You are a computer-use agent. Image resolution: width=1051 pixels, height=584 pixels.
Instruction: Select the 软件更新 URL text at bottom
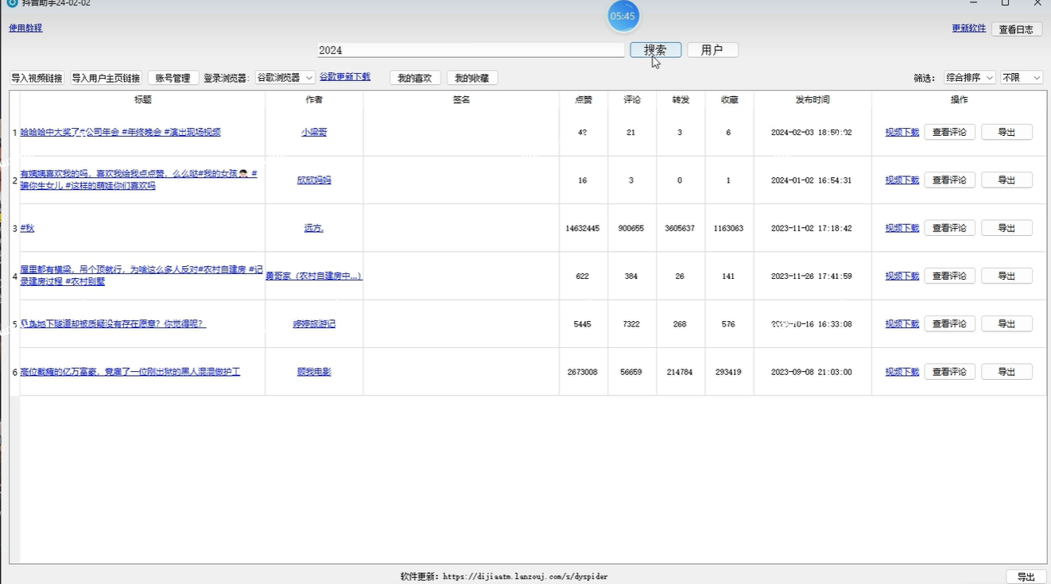[504, 577]
